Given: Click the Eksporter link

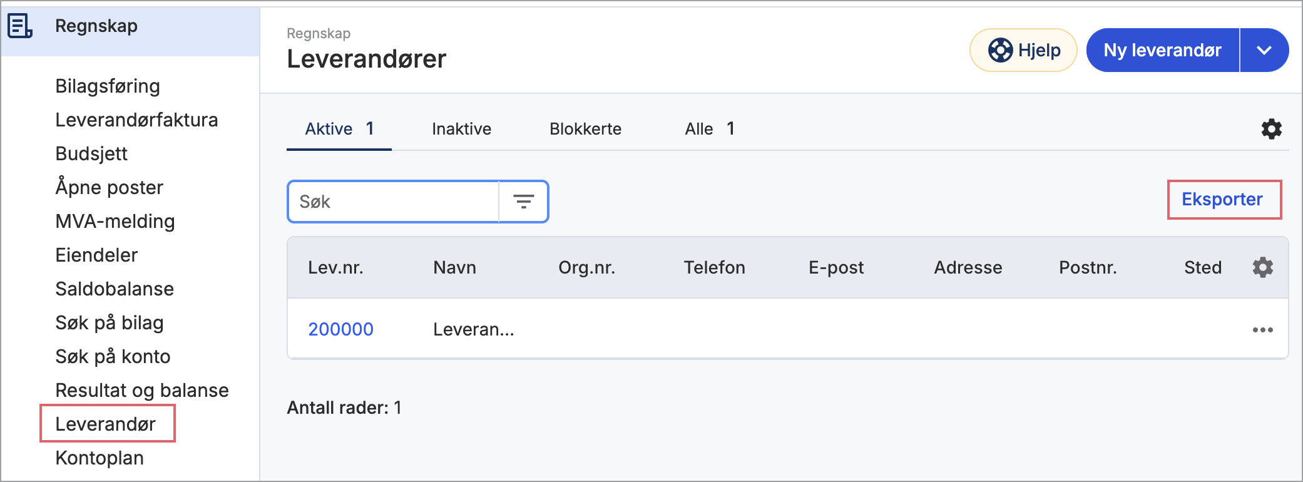Looking at the screenshot, I should pyautogui.click(x=1222, y=199).
